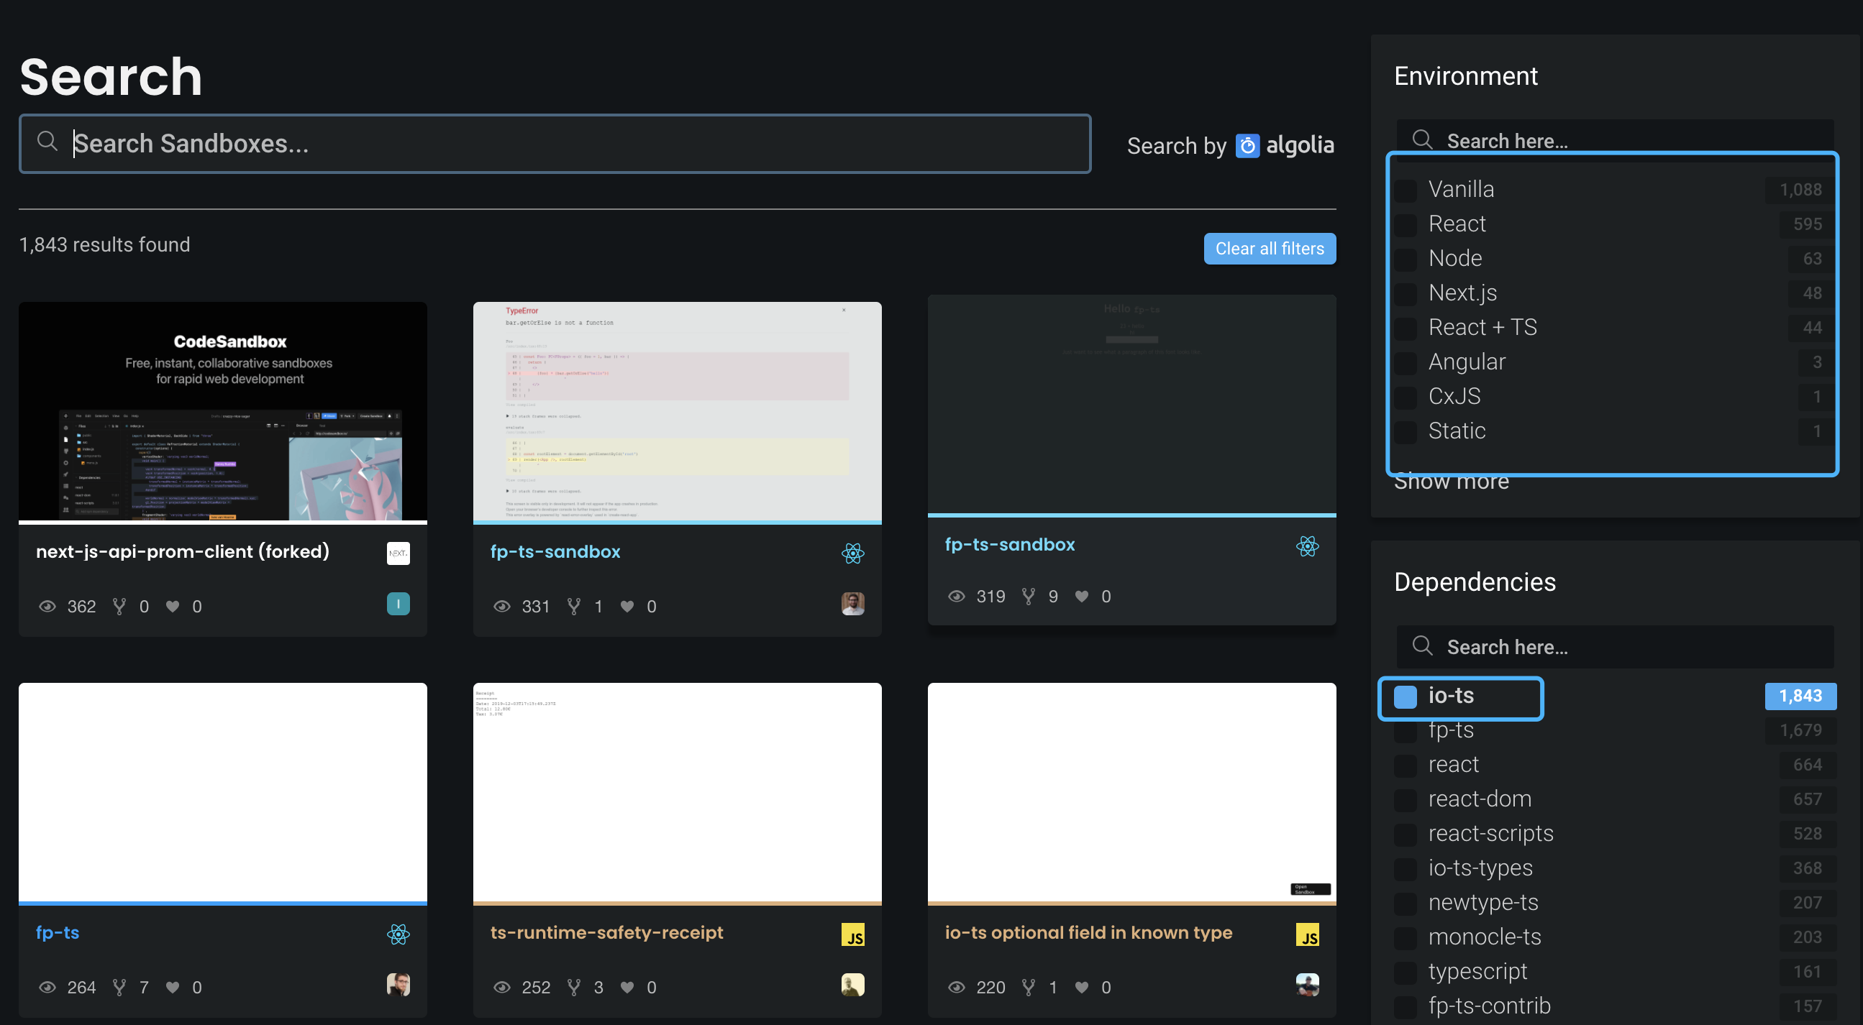Tick the fp-ts dependency checkbox
This screenshot has height=1025, width=1863.
1406,731
